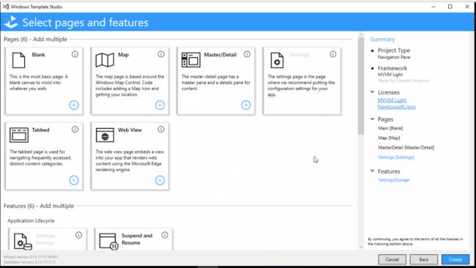
Task: Show info for Suspend and Resume feature
Action: coord(165,235)
